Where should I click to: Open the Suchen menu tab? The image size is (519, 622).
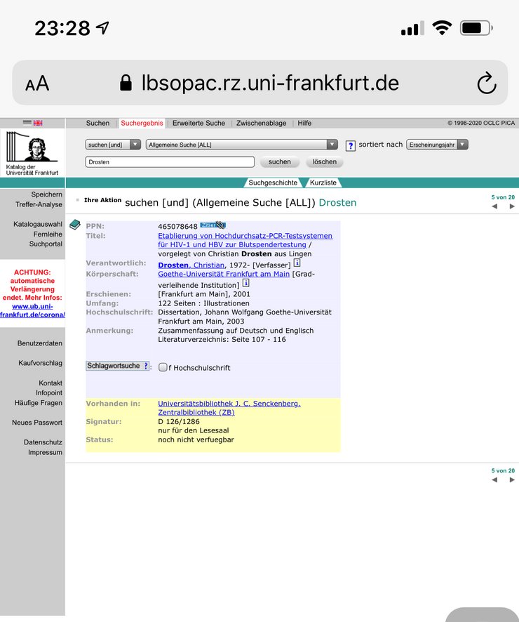[97, 123]
